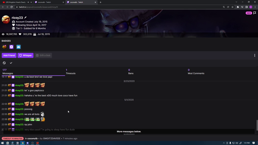258x145 pixels.
Task: Click the Gift a Sub button
Action: point(43,56)
